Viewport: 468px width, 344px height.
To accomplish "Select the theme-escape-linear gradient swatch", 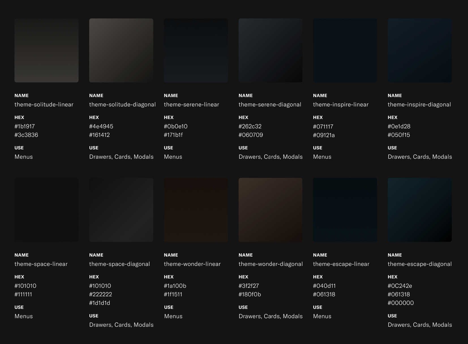I will pyautogui.click(x=345, y=210).
